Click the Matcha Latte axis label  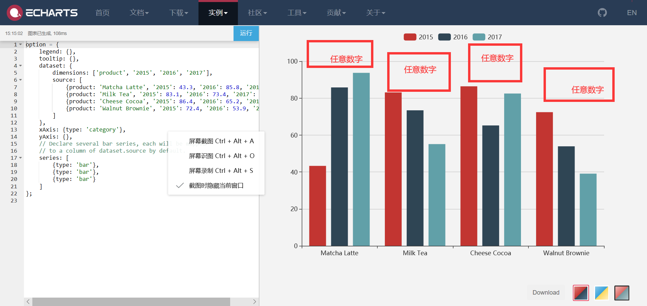[339, 253]
